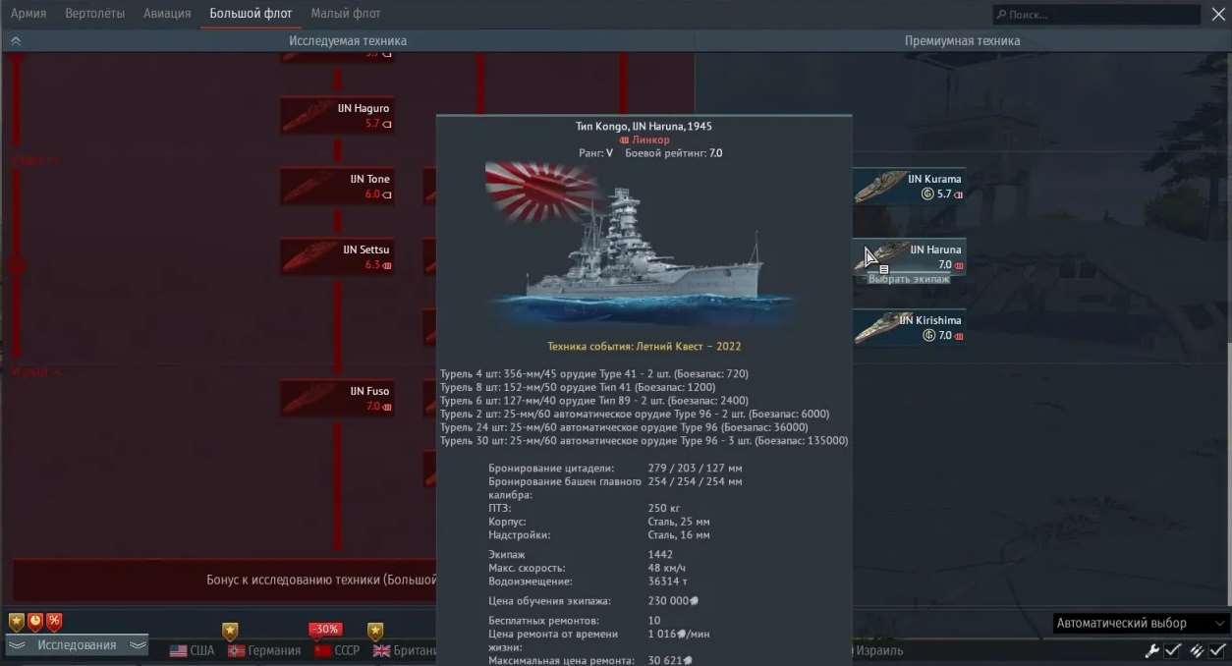Open the Автоматический выбор dropdown
The height and width of the screenshot is (666, 1232).
1141,624
